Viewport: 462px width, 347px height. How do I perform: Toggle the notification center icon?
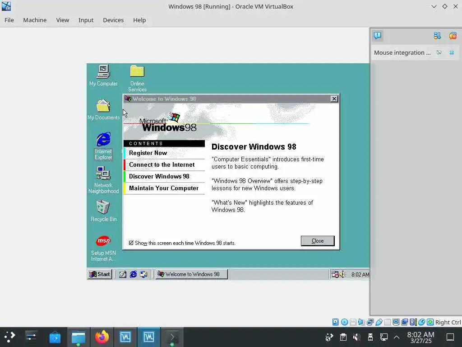tap(378, 35)
